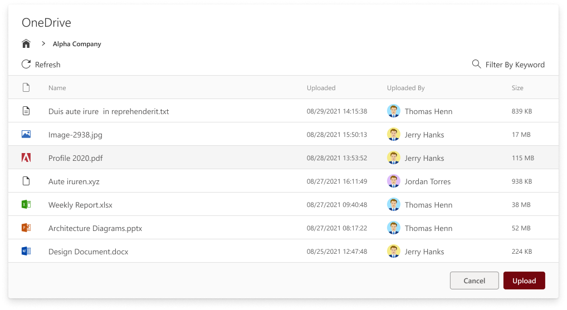567x310 pixels.
Task: Open the Alpha Company breadcrumb folder
Action: 77,44
